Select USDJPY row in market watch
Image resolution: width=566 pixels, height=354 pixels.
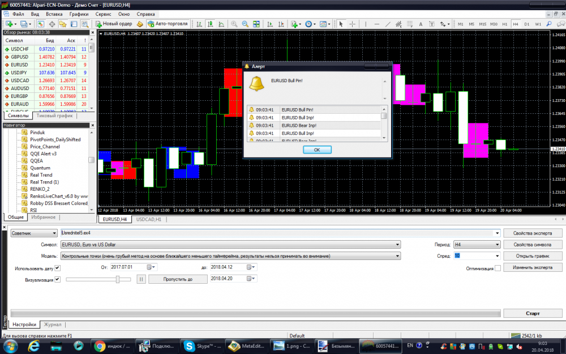[x=46, y=72]
